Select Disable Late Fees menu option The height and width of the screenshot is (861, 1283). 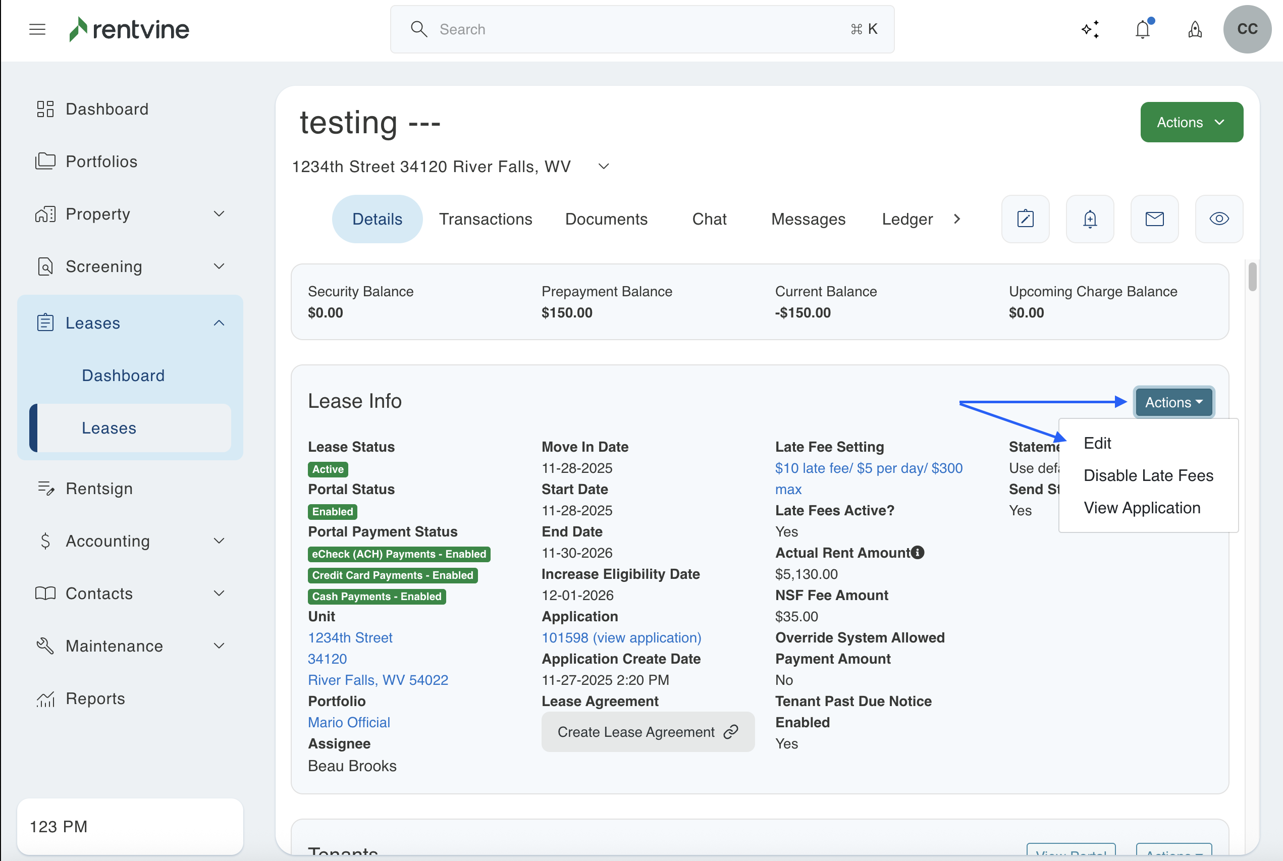click(x=1148, y=475)
